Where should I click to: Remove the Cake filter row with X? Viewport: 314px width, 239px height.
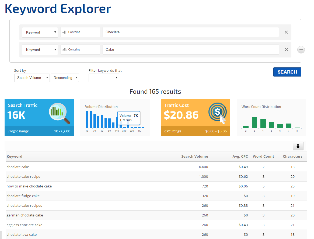(x=286, y=50)
